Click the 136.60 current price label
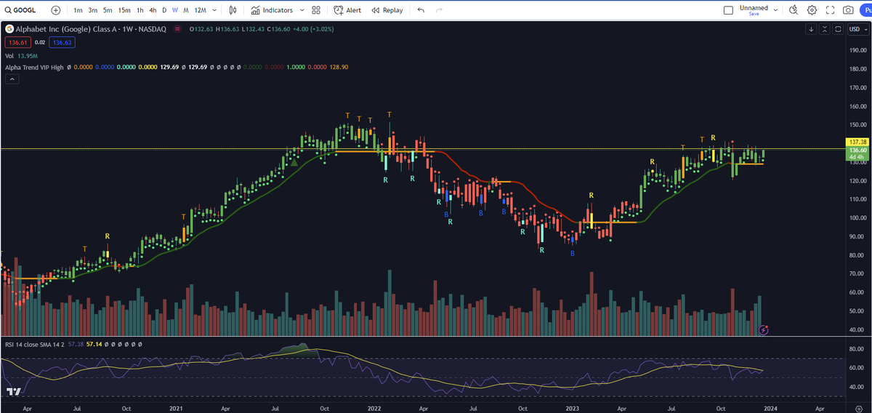872x413 pixels. click(x=858, y=149)
